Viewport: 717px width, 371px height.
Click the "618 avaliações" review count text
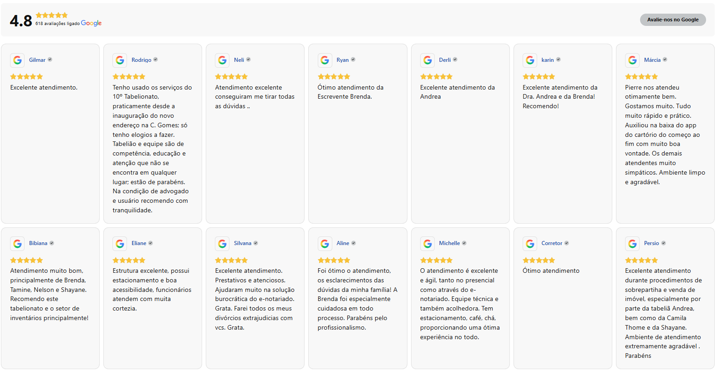coord(50,24)
